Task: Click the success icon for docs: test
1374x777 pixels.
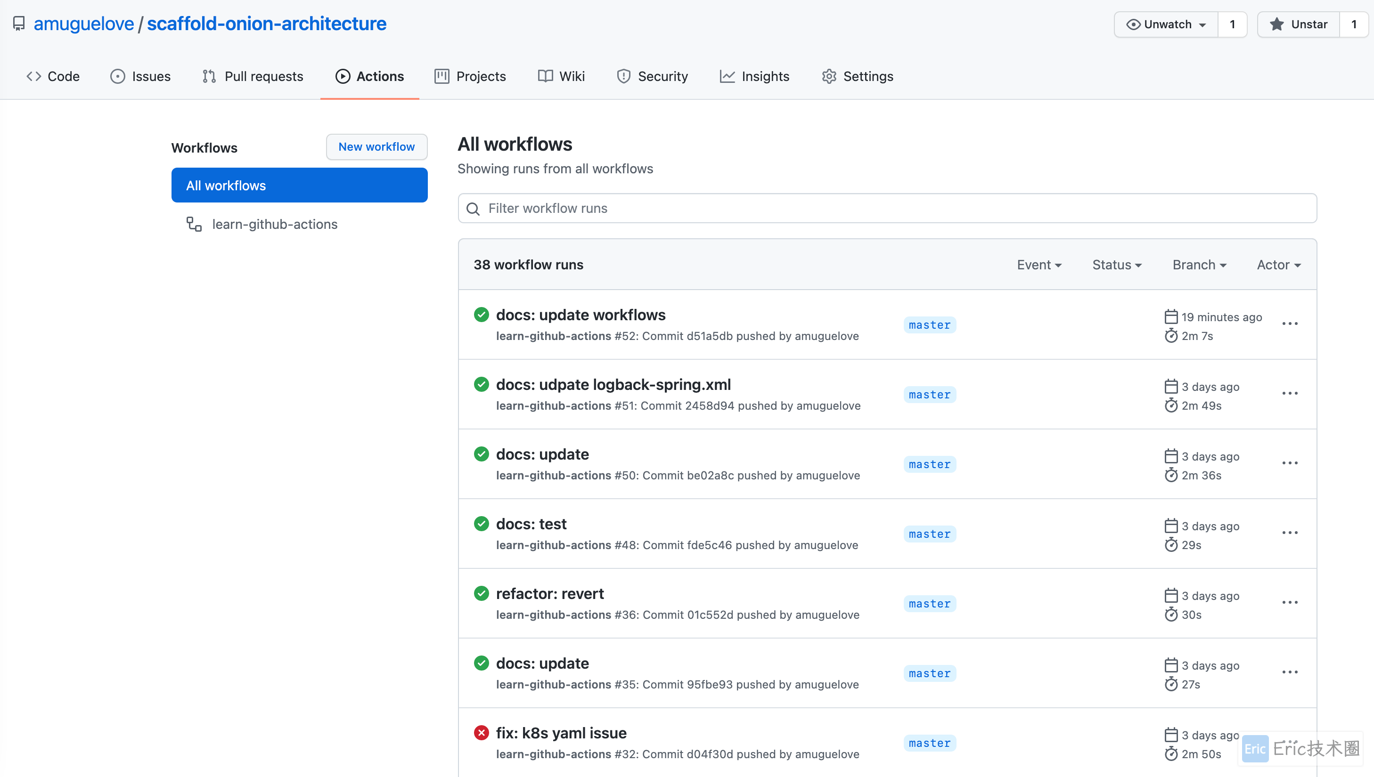Action: (x=481, y=524)
